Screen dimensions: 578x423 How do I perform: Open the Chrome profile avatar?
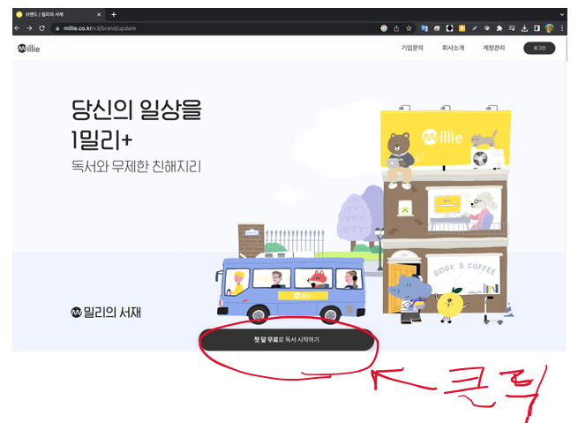tap(549, 28)
